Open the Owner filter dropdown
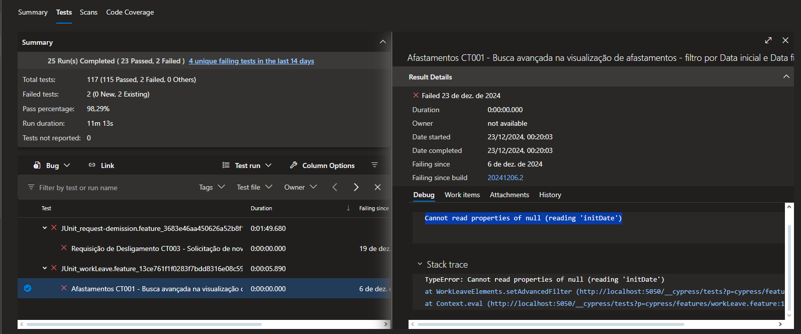Screen dimensions: 801x334 click(301, 187)
